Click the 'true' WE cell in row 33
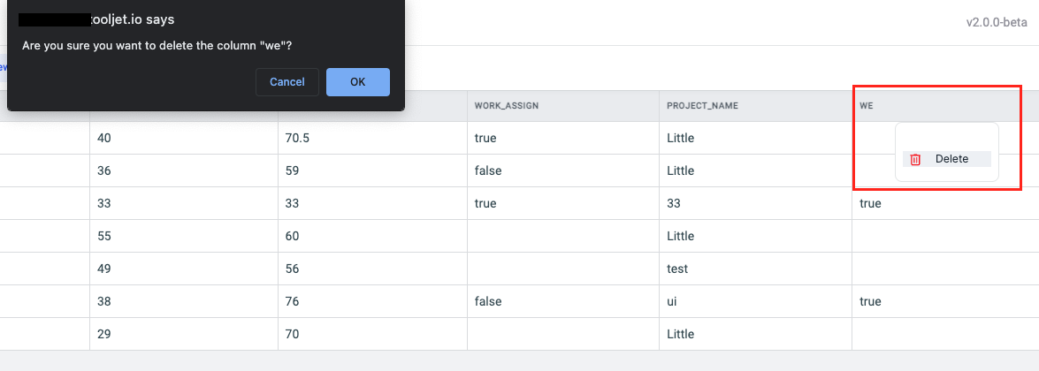 tap(870, 203)
